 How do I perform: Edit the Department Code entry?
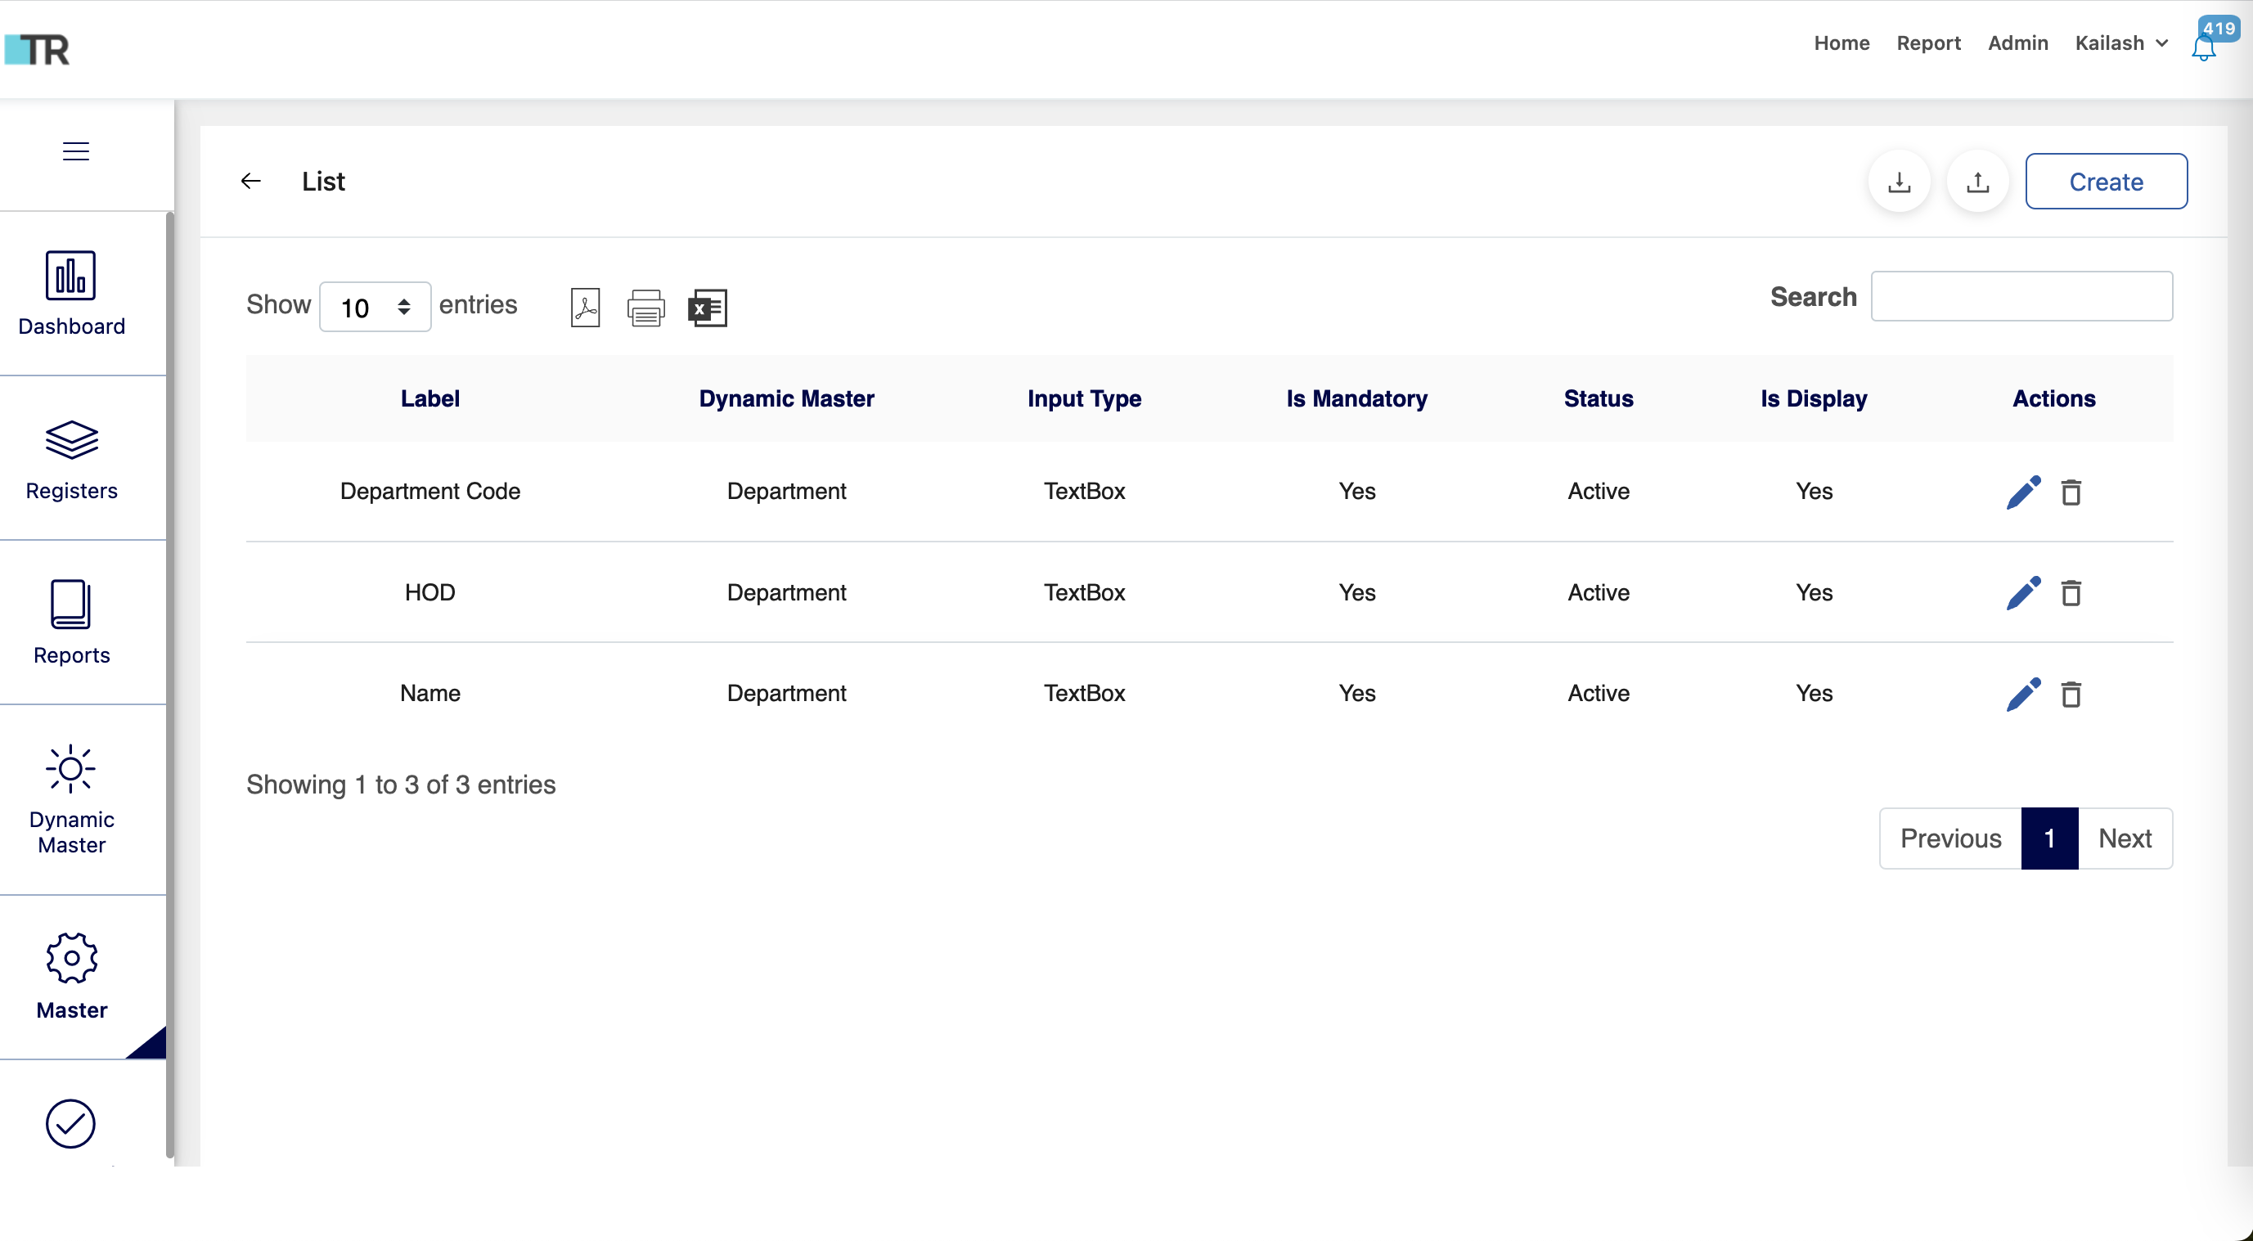point(2025,492)
